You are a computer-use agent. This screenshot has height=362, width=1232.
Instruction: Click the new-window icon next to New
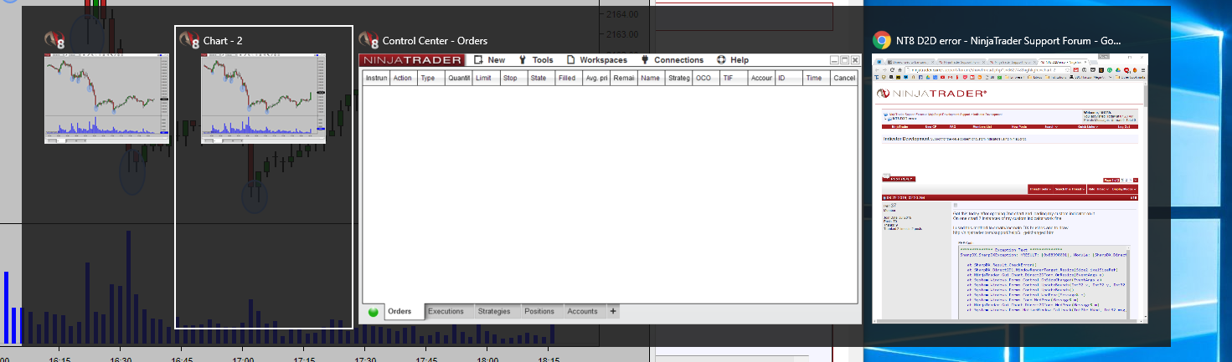tap(478, 60)
